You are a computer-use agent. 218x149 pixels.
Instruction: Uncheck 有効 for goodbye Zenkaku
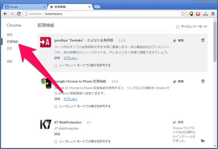tap(174, 41)
